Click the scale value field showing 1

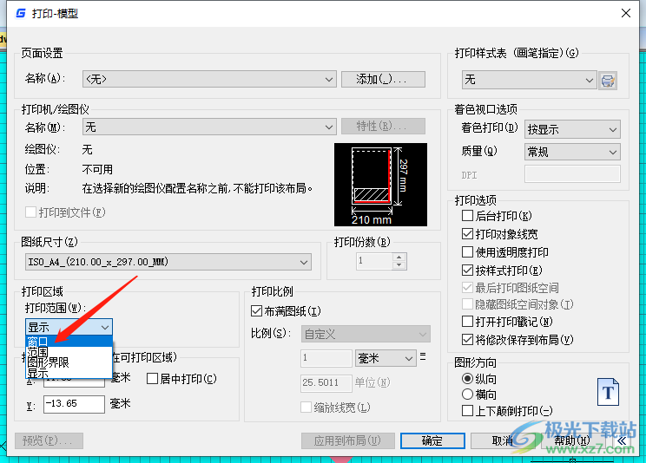pyautogui.click(x=326, y=358)
